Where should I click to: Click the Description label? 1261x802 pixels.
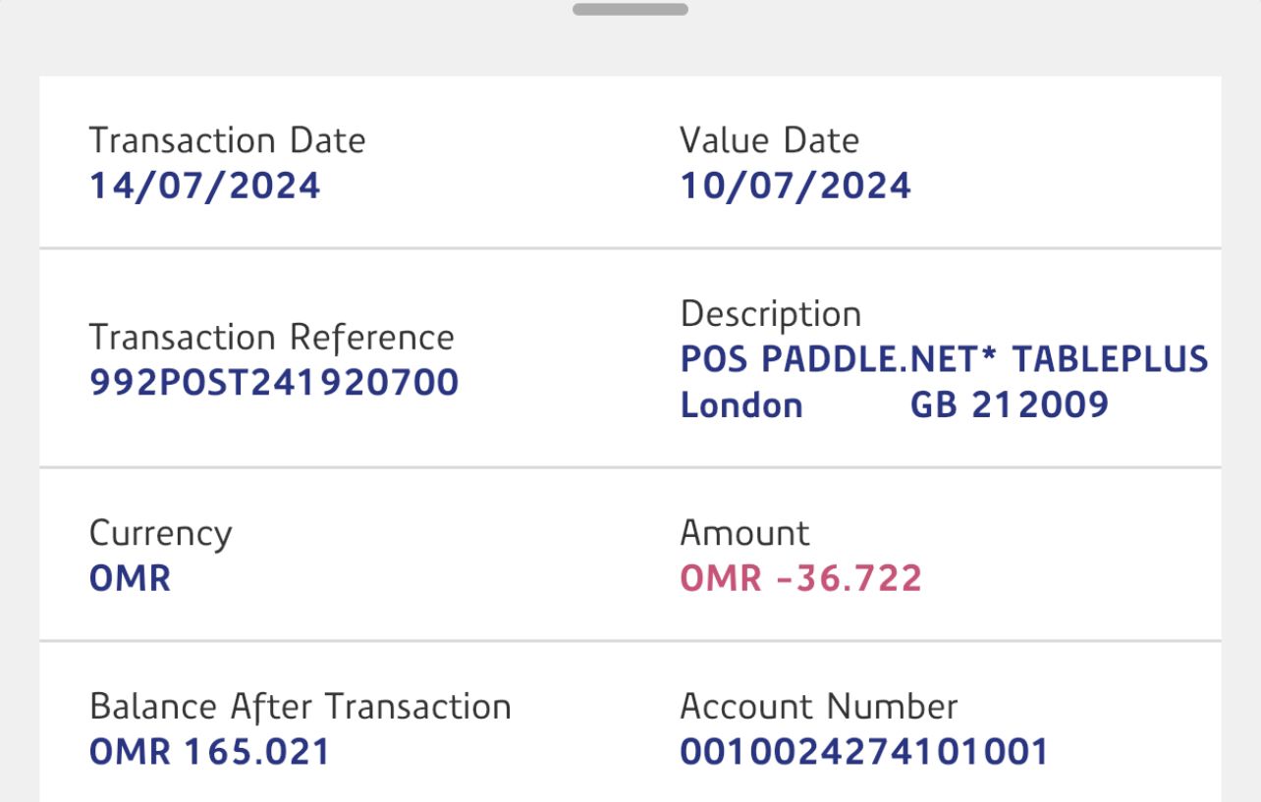tap(770, 314)
